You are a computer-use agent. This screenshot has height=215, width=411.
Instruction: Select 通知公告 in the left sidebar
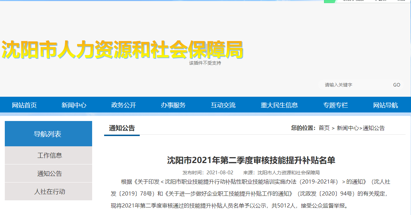(50, 174)
